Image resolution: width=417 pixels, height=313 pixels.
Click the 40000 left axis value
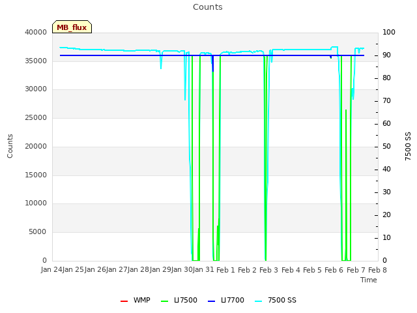(36, 32)
